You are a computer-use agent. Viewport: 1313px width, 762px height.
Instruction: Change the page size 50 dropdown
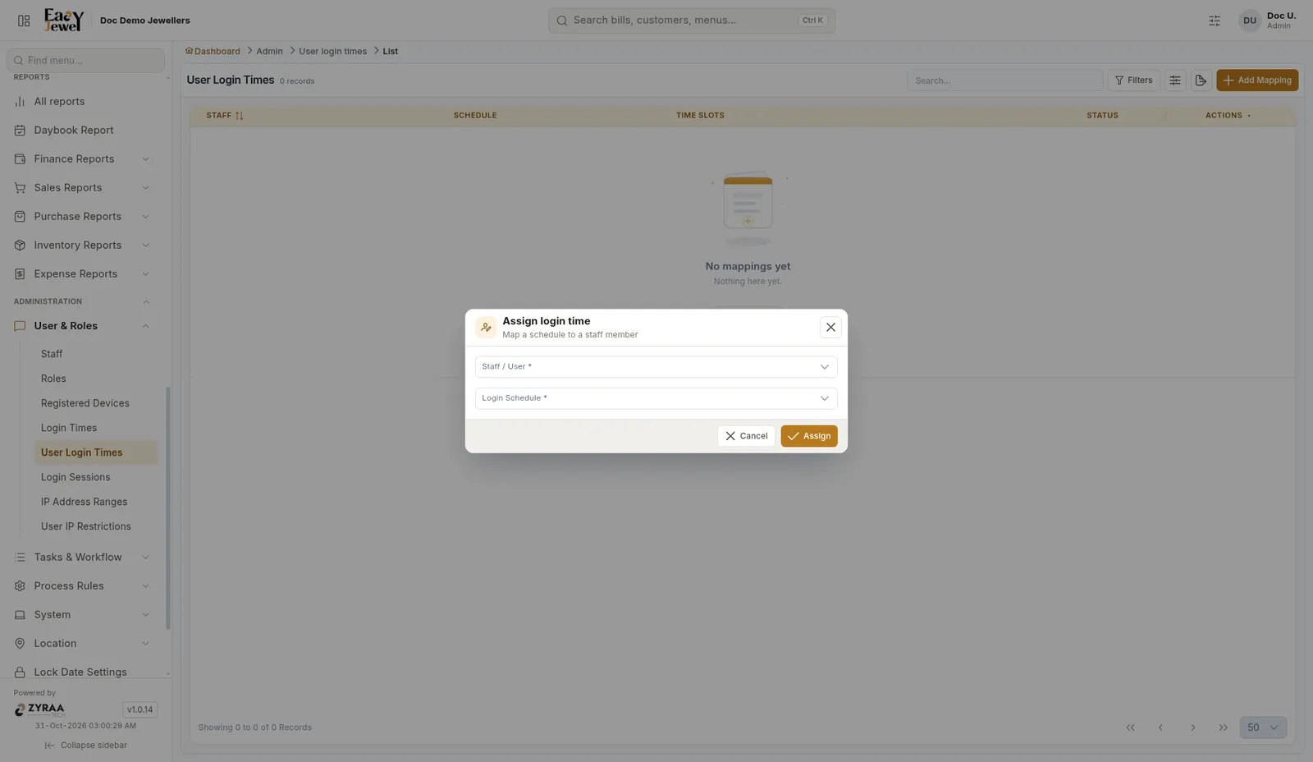click(1263, 728)
